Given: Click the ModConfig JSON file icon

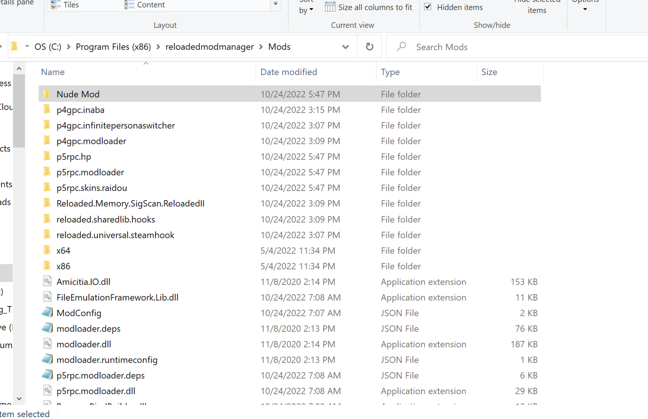Looking at the screenshot, I should click(x=47, y=312).
